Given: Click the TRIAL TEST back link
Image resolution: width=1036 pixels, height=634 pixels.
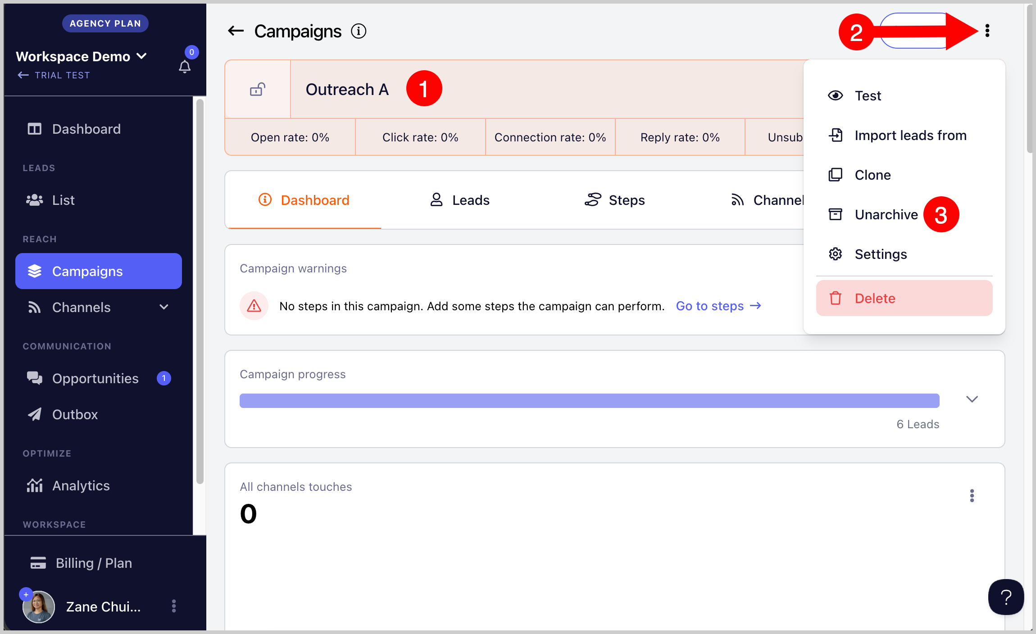Looking at the screenshot, I should tap(54, 75).
